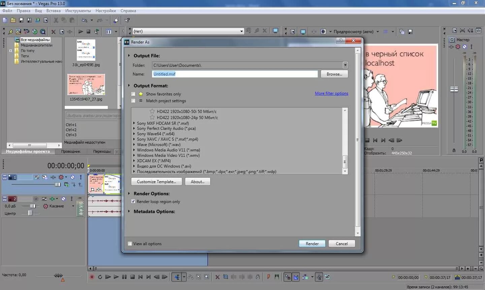
Task: Click Customize Template... button
Action: (x=156, y=181)
